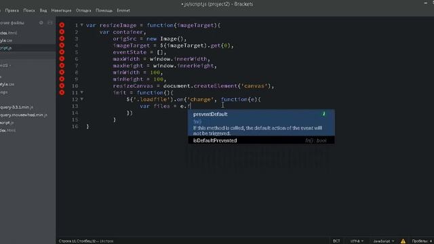Open jquery-3.3.1.min.js in the project tree
The width and height of the screenshot is (434, 244).
[x=16, y=107]
